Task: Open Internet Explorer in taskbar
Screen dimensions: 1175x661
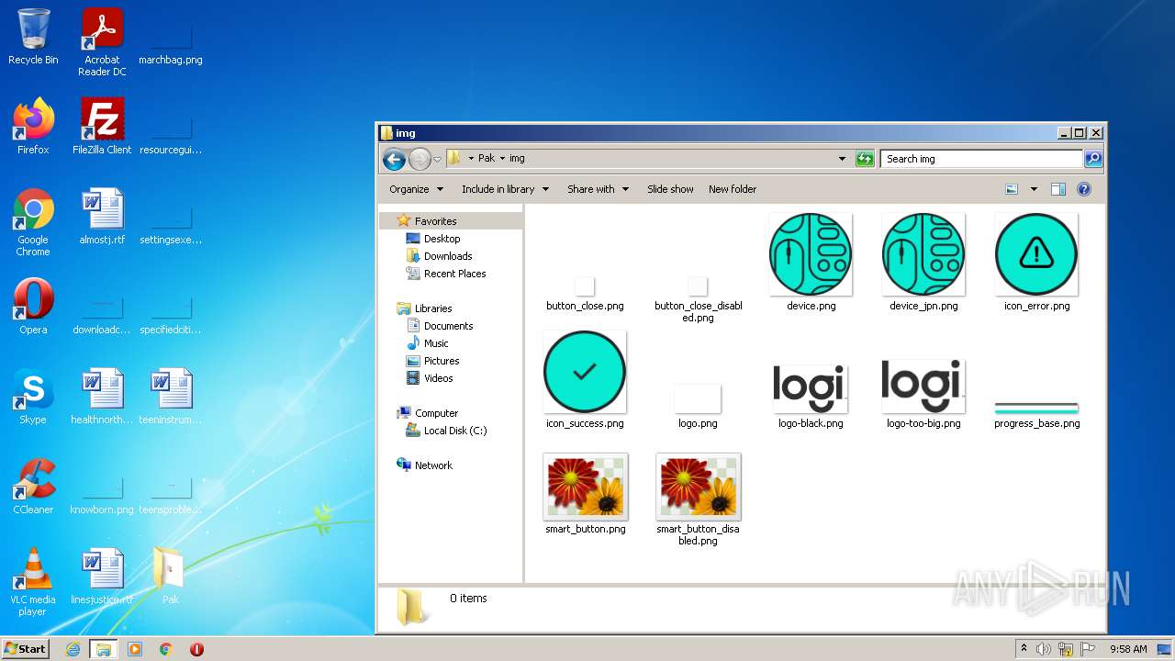Action: [73, 649]
